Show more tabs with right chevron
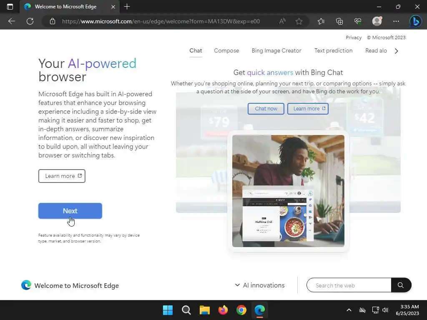This screenshot has height=320, width=427. (397, 51)
